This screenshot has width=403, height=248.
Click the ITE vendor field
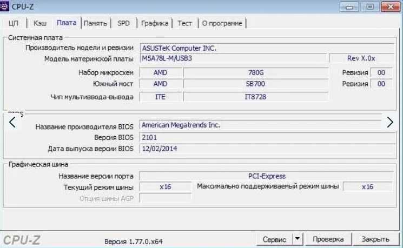[x=161, y=97]
